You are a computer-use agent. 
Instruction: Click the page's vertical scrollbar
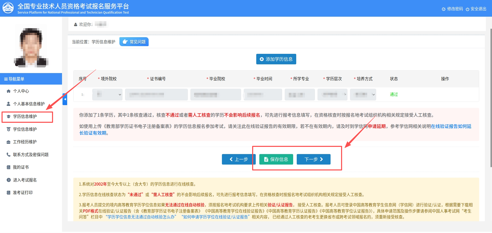pos(491,97)
